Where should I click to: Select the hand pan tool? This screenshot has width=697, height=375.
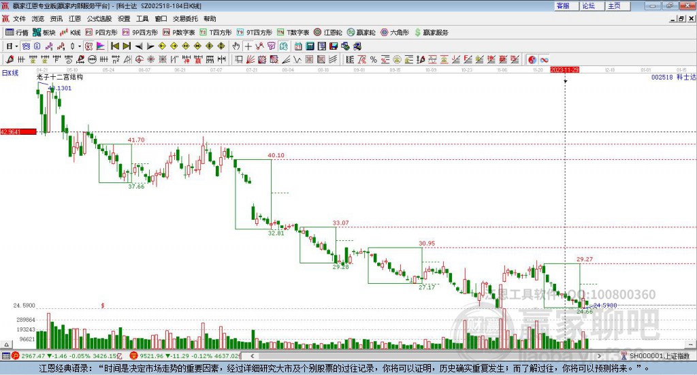[236, 46]
